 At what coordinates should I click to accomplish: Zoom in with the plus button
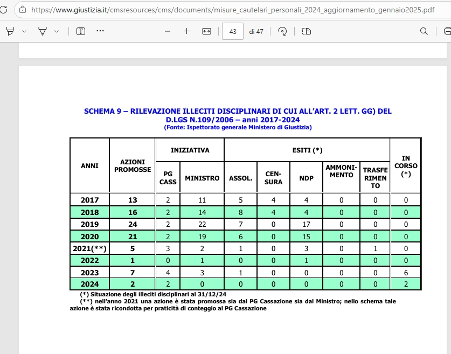tap(187, 31)
